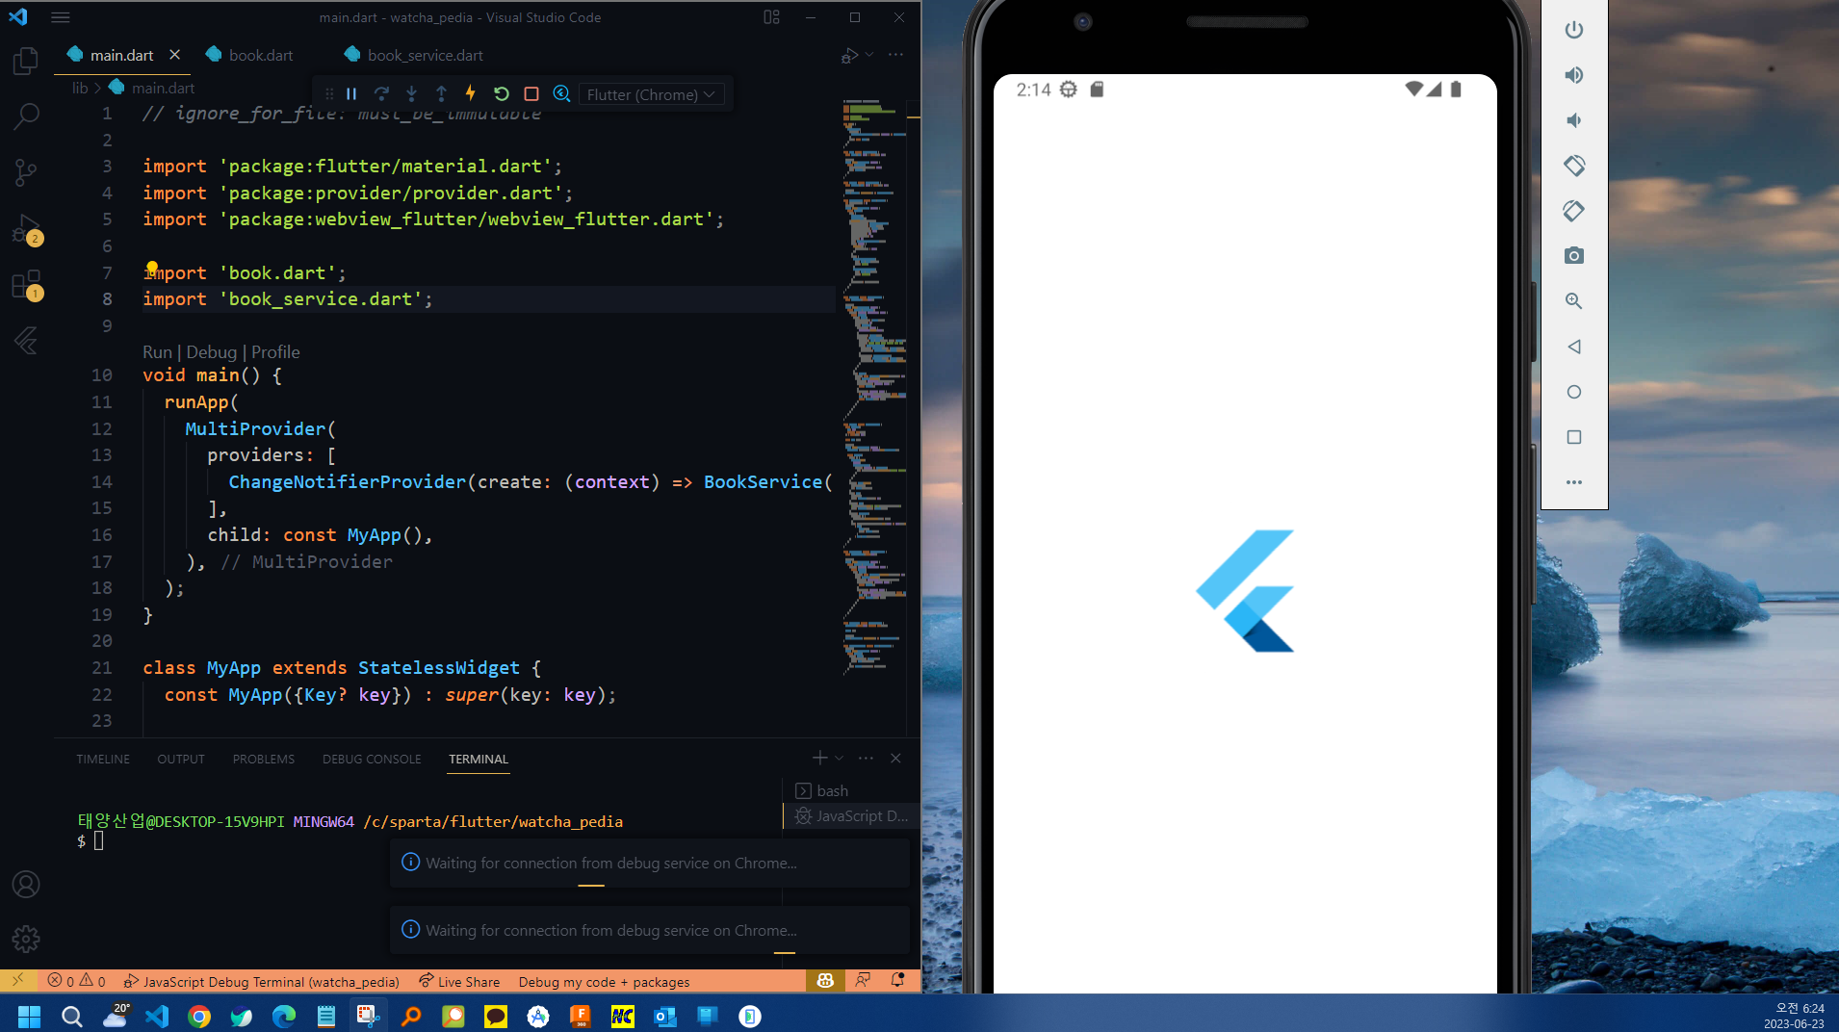This screenshot has width=1839, height=1032.
Task: Open the Explorer view in the activity bar
Action: pos(26,62)
